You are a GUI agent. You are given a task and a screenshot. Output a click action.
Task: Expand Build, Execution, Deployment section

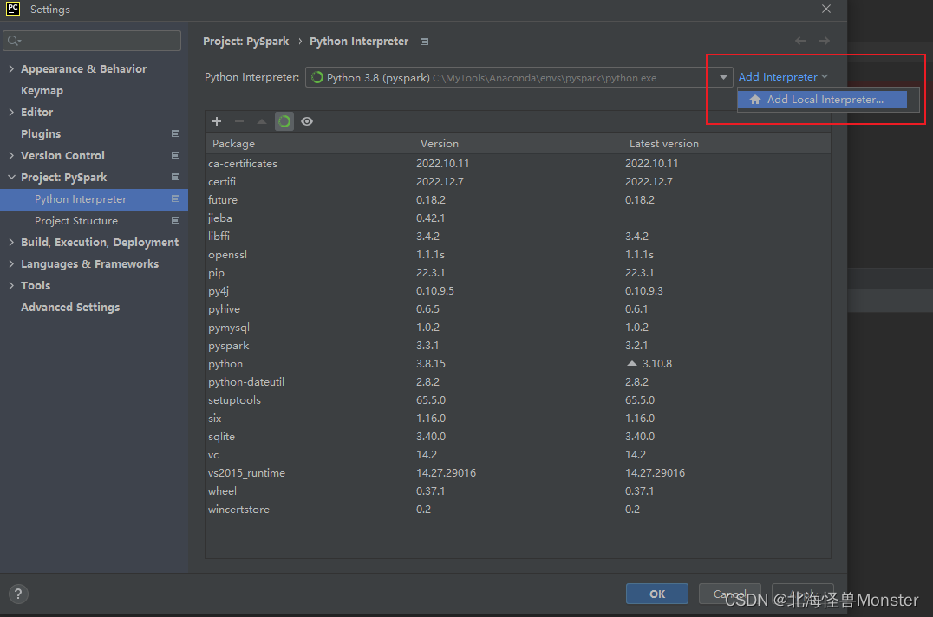[11, 242]
